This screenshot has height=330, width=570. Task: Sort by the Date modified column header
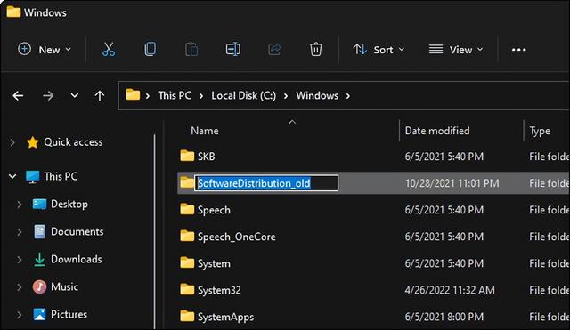(x=437, y=131)
